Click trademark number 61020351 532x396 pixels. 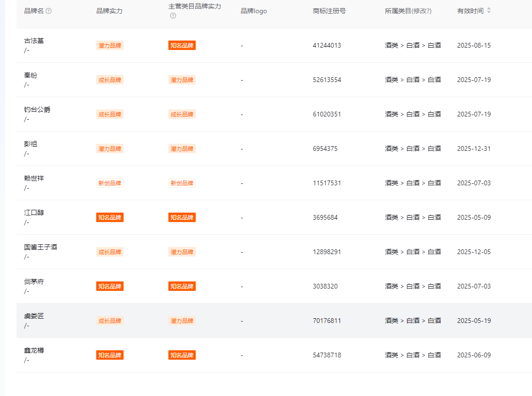pos(327,114)
